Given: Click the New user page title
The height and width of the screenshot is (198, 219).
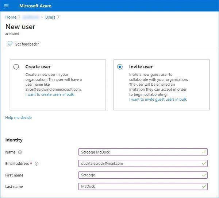Looking at the screenshot, I should (20, 27).
